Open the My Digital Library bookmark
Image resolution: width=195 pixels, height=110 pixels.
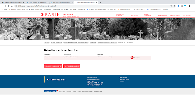124,9
